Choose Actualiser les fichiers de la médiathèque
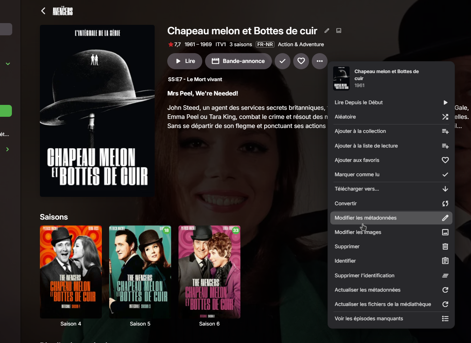 pos(391,304)
